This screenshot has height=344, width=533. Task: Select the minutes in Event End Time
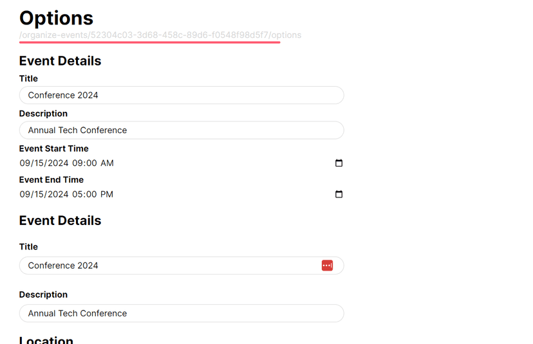[x=91, y=194]
